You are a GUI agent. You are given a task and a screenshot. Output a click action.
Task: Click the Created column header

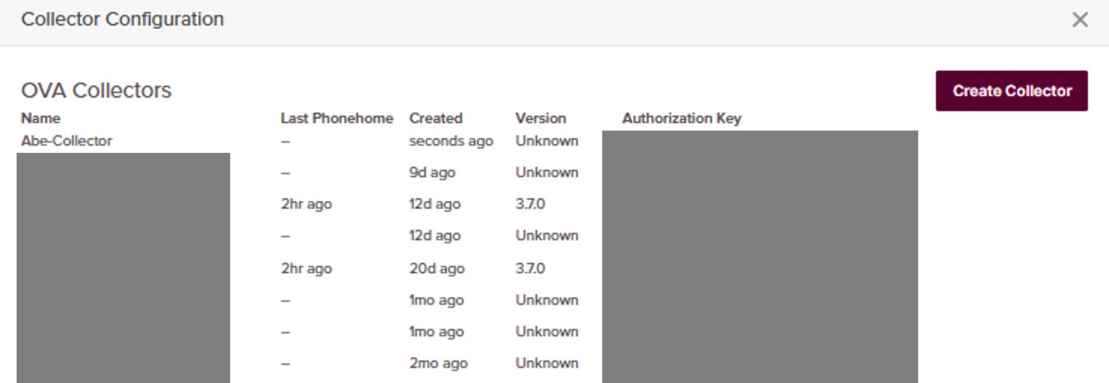pos(436,118)
